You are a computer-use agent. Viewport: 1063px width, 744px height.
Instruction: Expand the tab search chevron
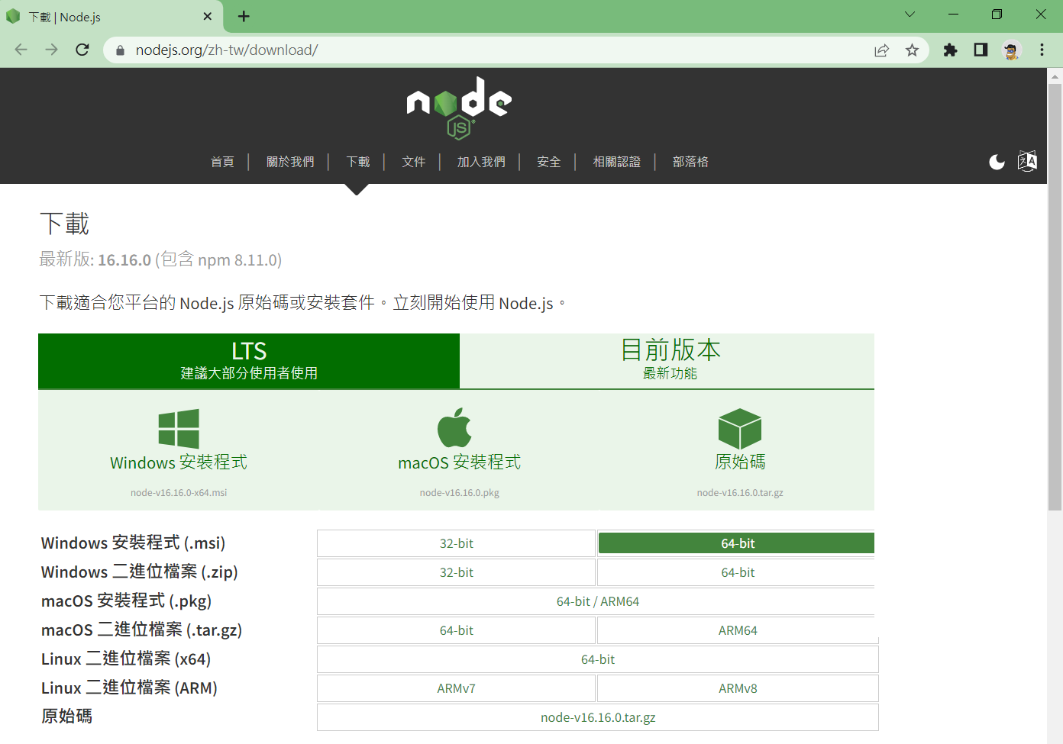(910, 14)
